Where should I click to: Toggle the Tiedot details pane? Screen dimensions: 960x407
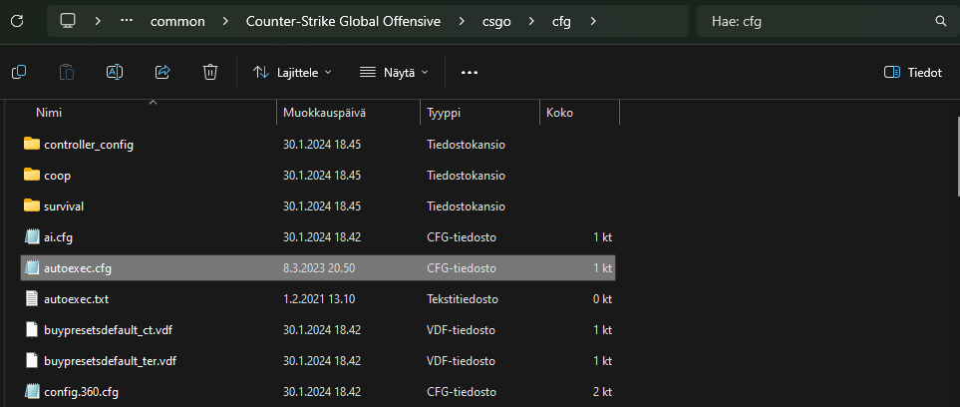[x=913, y=73]
